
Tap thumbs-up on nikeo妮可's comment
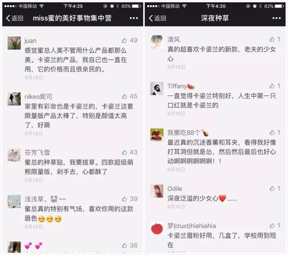pos(124,96)
